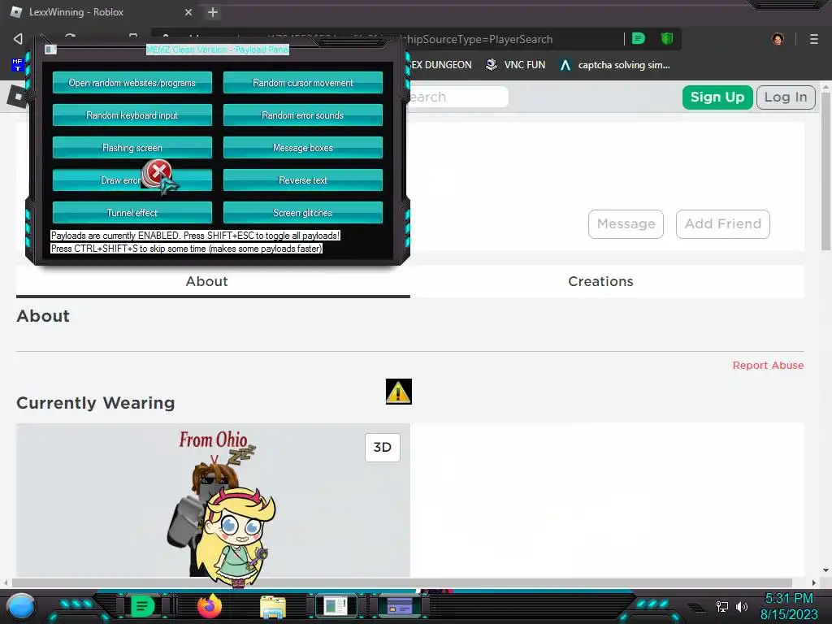Click the Roblox logo icon

pos(18,96)
